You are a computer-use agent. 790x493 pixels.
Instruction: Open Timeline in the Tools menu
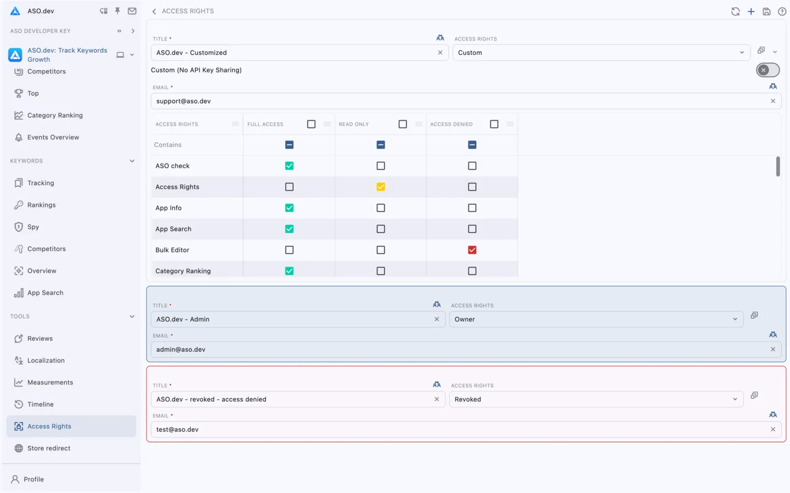tap(41, 404)
